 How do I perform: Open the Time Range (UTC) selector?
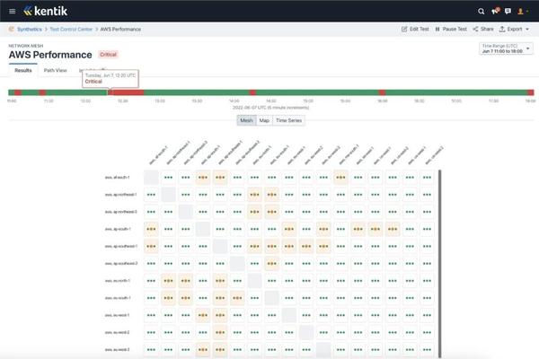point(506,48)
